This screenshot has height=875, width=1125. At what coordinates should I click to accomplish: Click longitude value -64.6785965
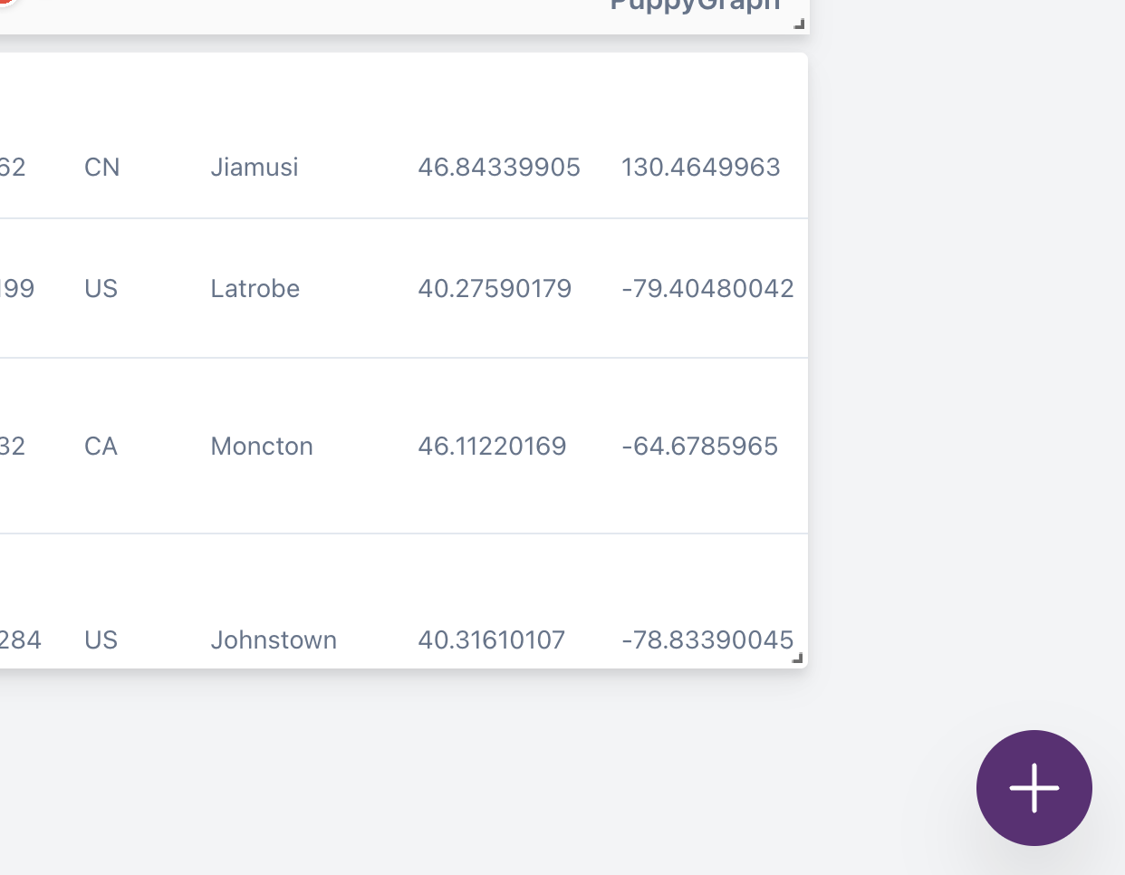699,446
